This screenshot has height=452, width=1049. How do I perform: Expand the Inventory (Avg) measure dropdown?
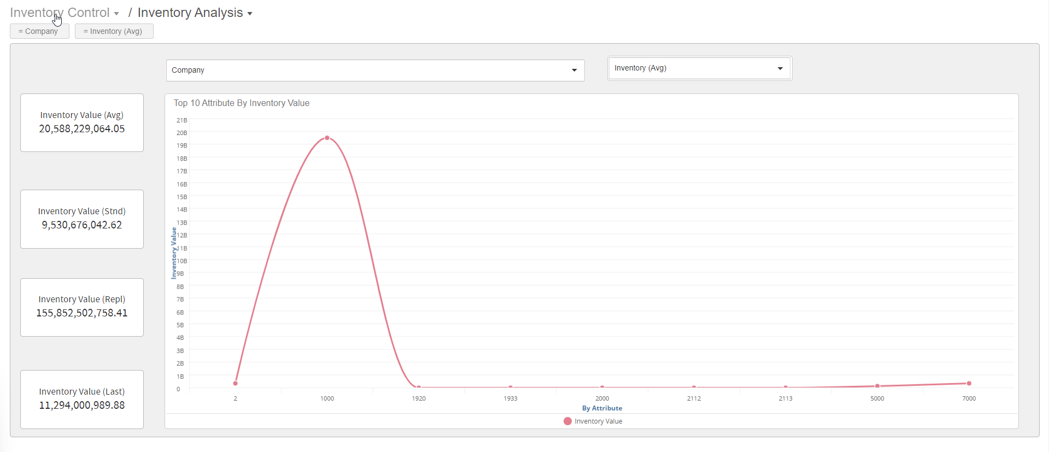[x=700, y=68]
